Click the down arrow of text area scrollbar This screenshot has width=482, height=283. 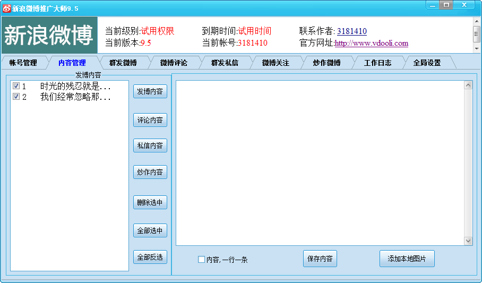click(x=468, y=241)
